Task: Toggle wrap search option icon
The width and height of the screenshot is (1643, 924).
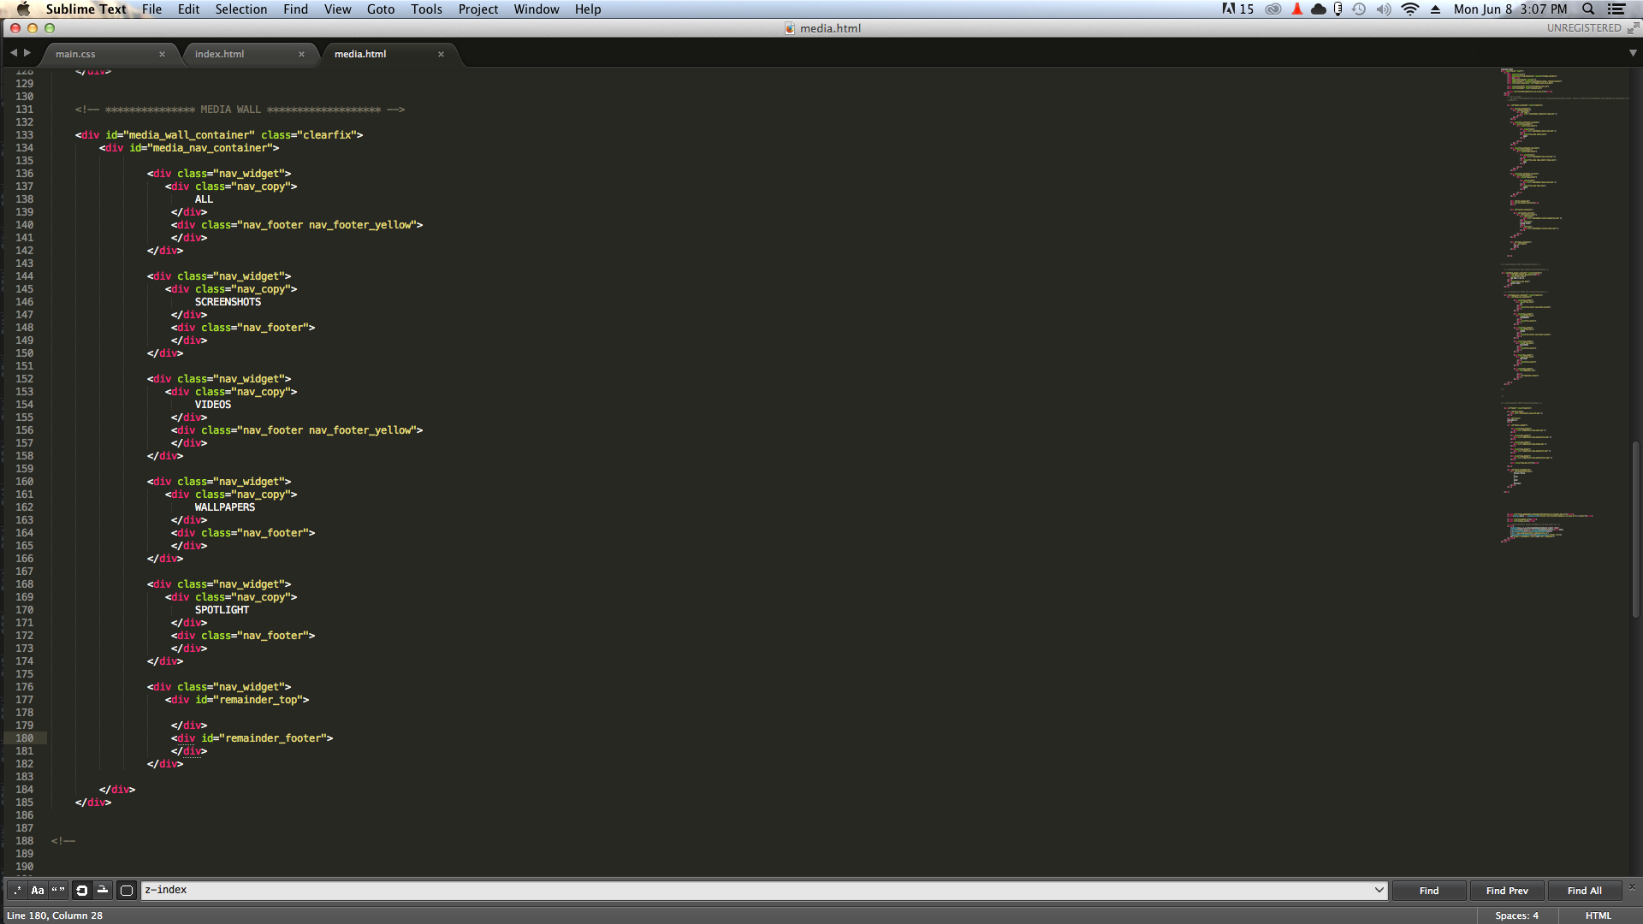Action: tap(81, 891)
